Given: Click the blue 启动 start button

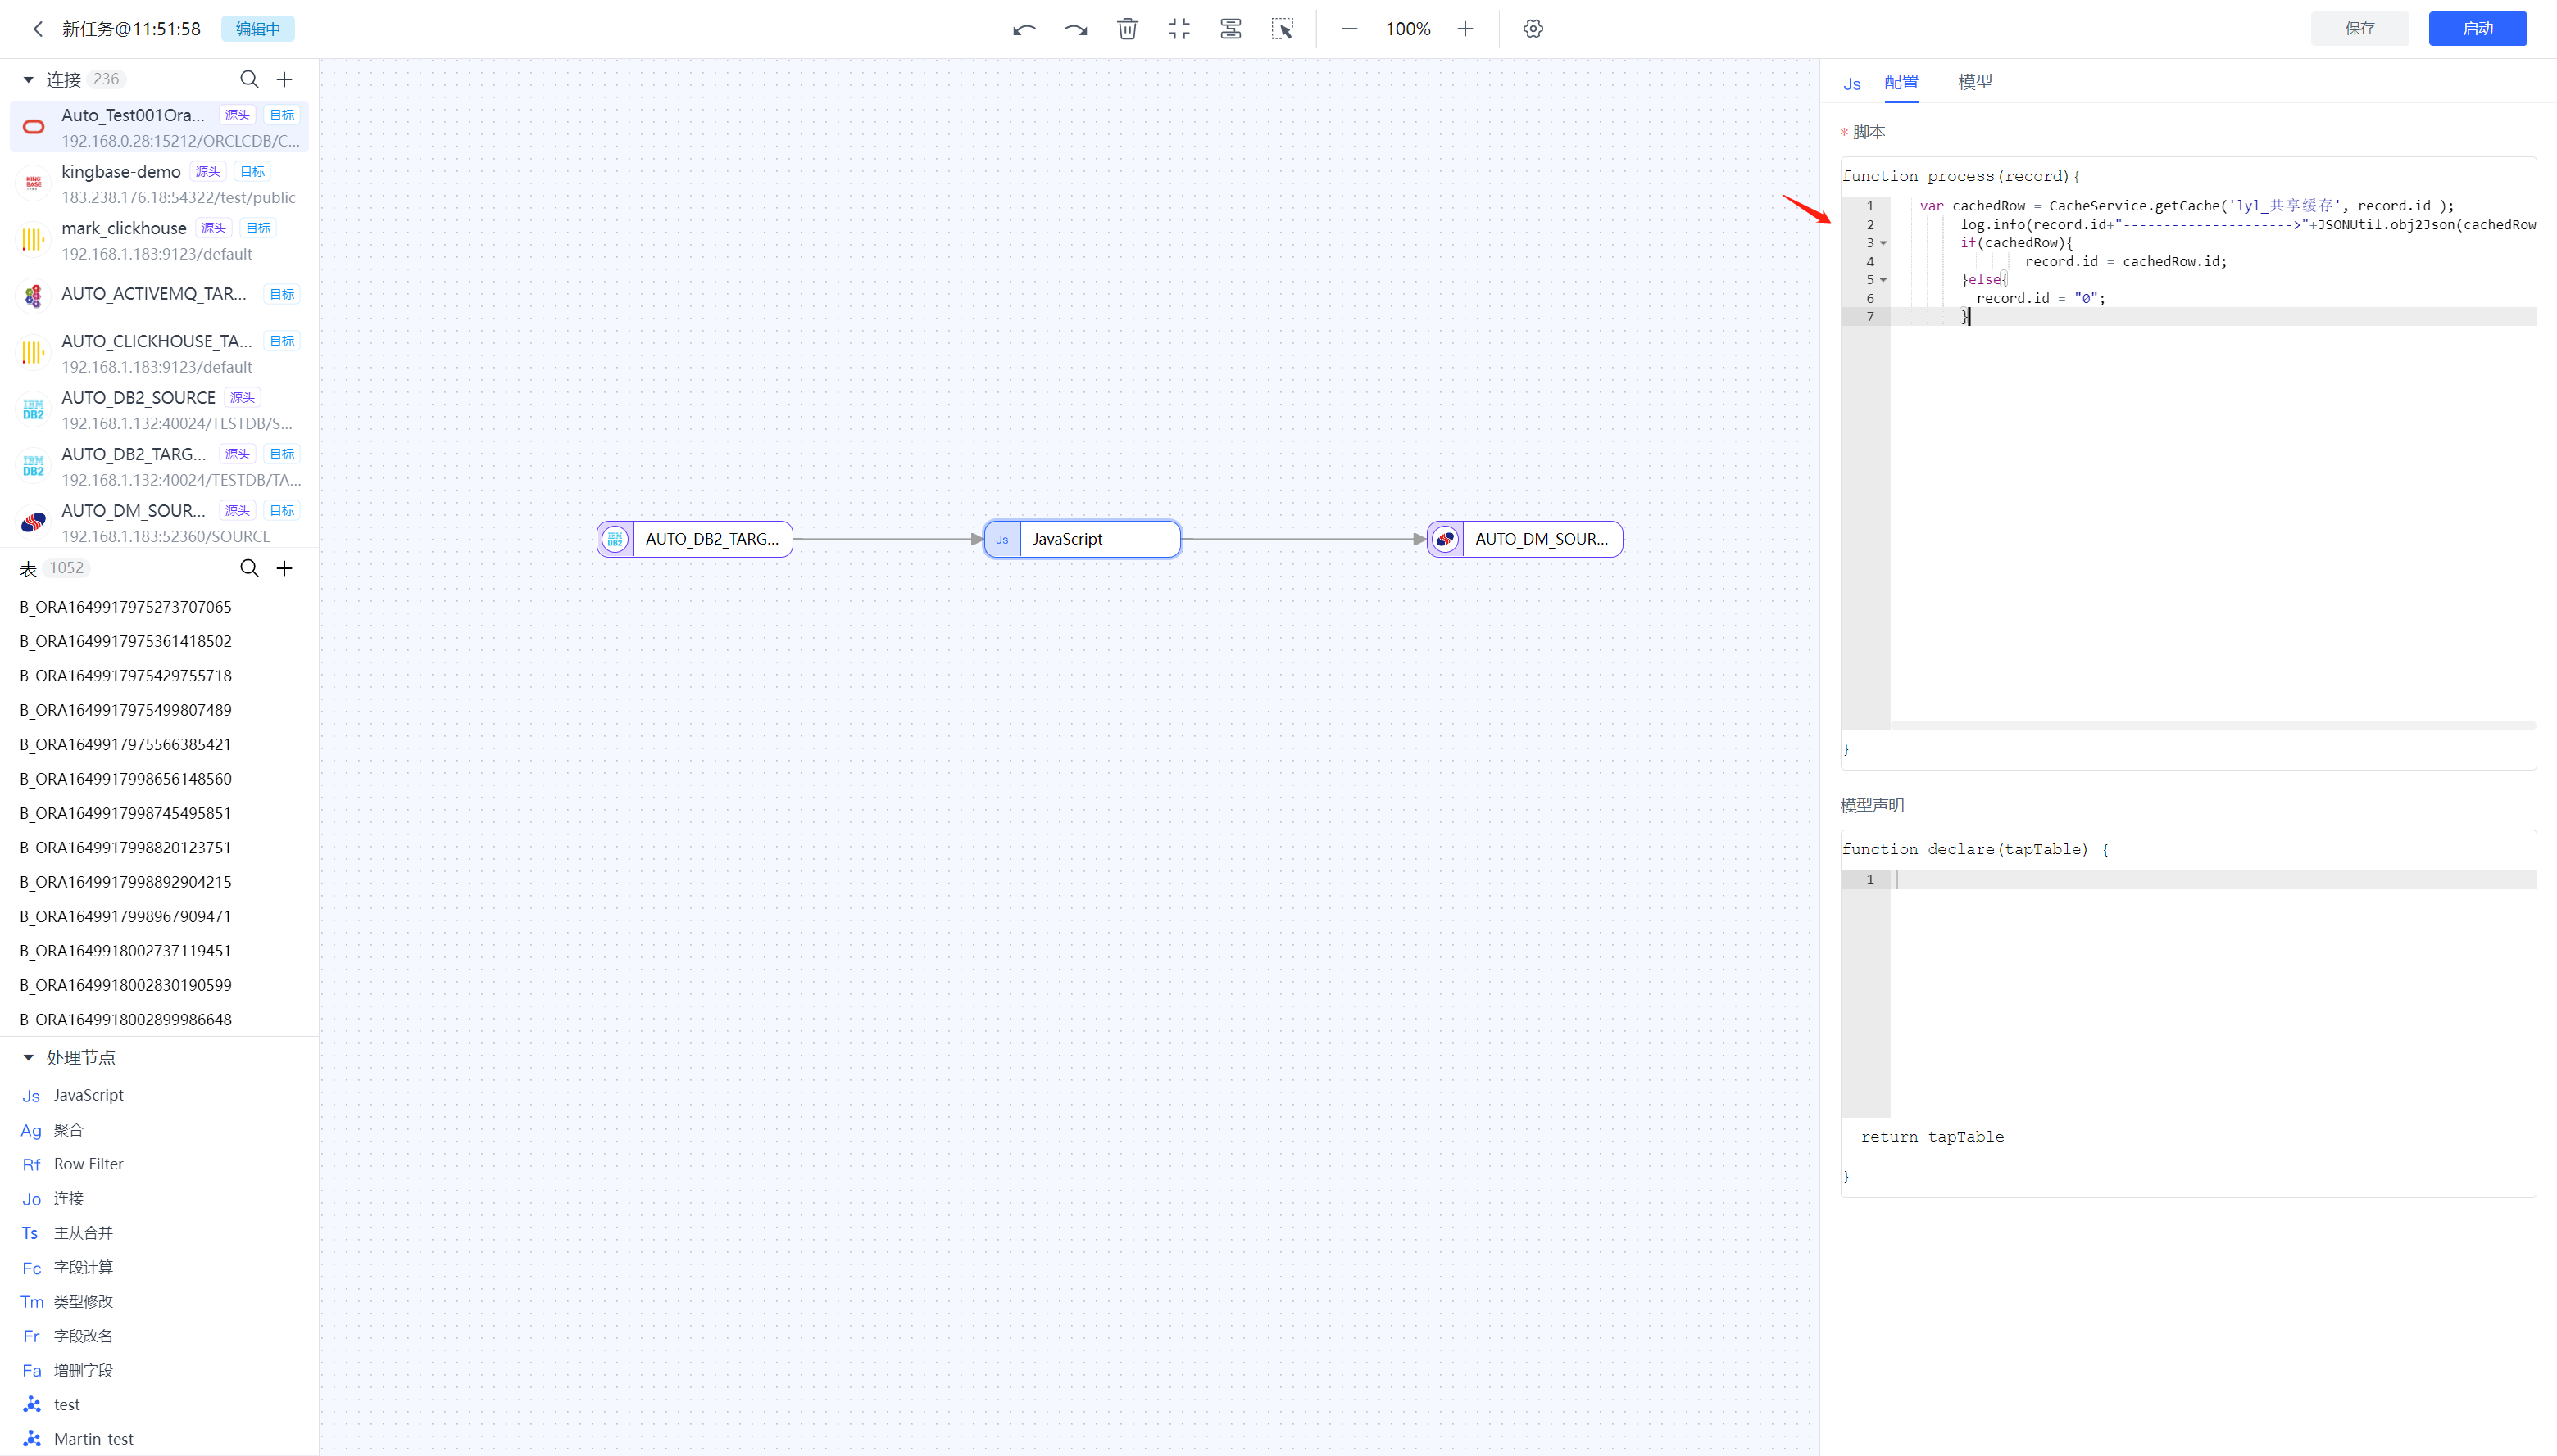Looking at the screenshot, I should (x=2477, y=29).
